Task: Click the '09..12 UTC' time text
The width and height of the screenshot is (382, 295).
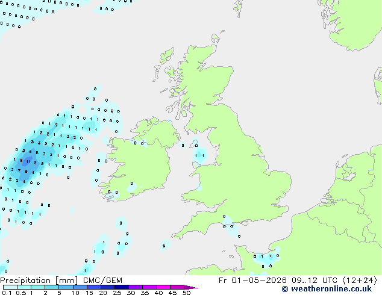Action: click(315, 281)
